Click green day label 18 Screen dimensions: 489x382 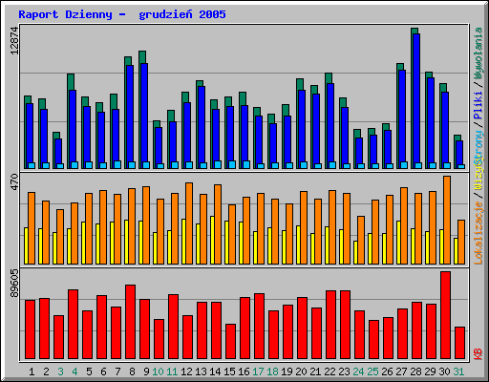pos(272,371)
